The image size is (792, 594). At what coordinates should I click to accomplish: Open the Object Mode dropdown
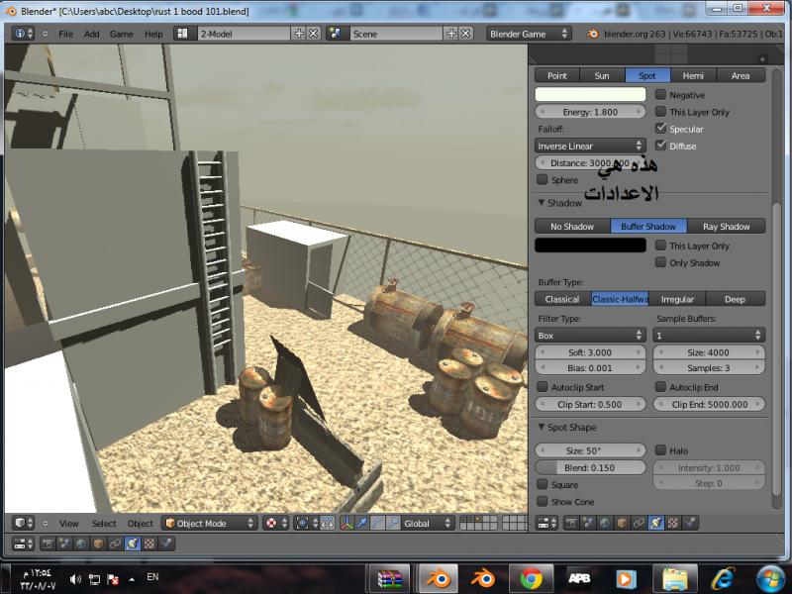tap(210, 524)
